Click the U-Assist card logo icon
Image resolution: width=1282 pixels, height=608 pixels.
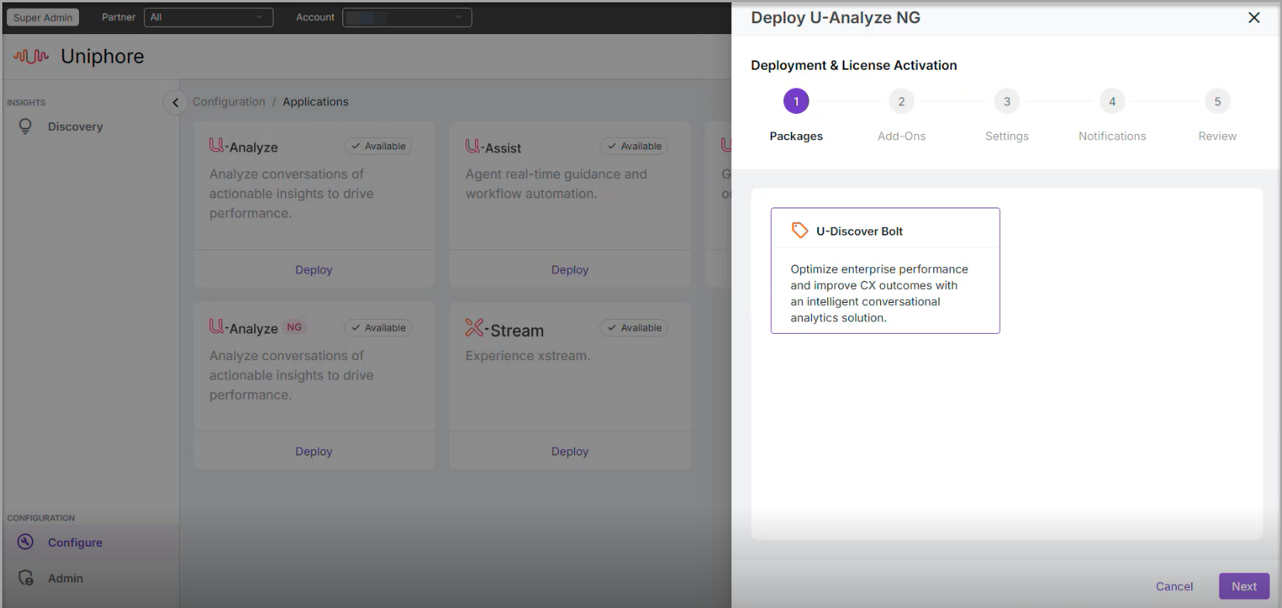coord(473,145)
